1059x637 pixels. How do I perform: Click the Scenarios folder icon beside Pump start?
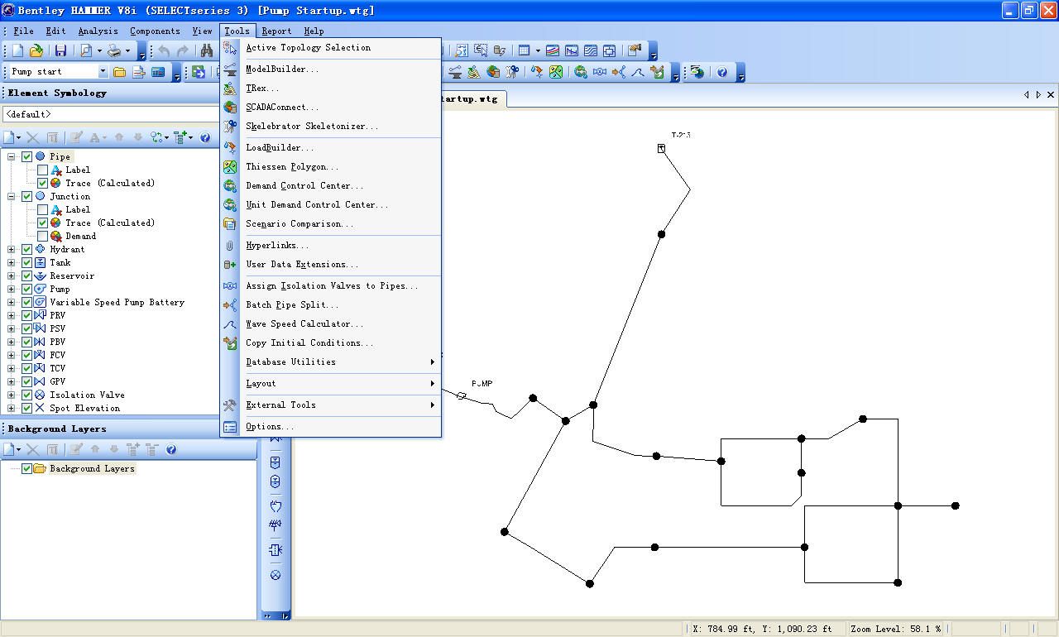point(119,72)
